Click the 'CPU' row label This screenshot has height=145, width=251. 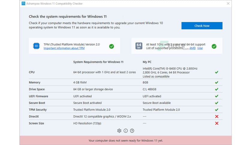[x=32, y=72]
